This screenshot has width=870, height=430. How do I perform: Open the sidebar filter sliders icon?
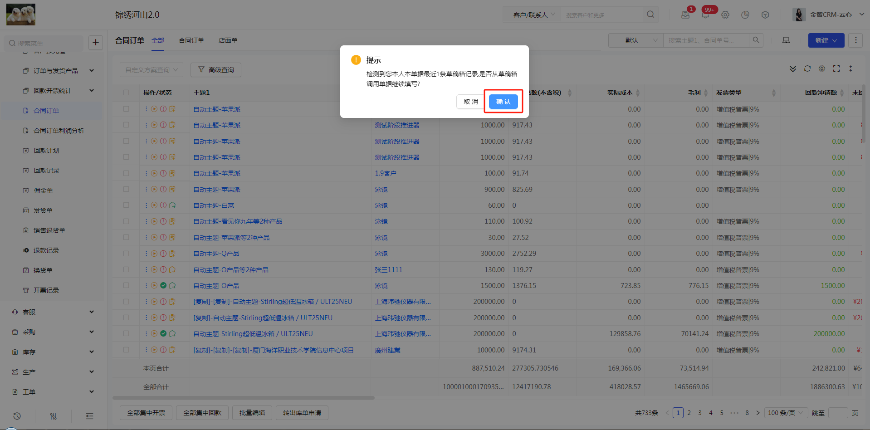tap(53, 416)
